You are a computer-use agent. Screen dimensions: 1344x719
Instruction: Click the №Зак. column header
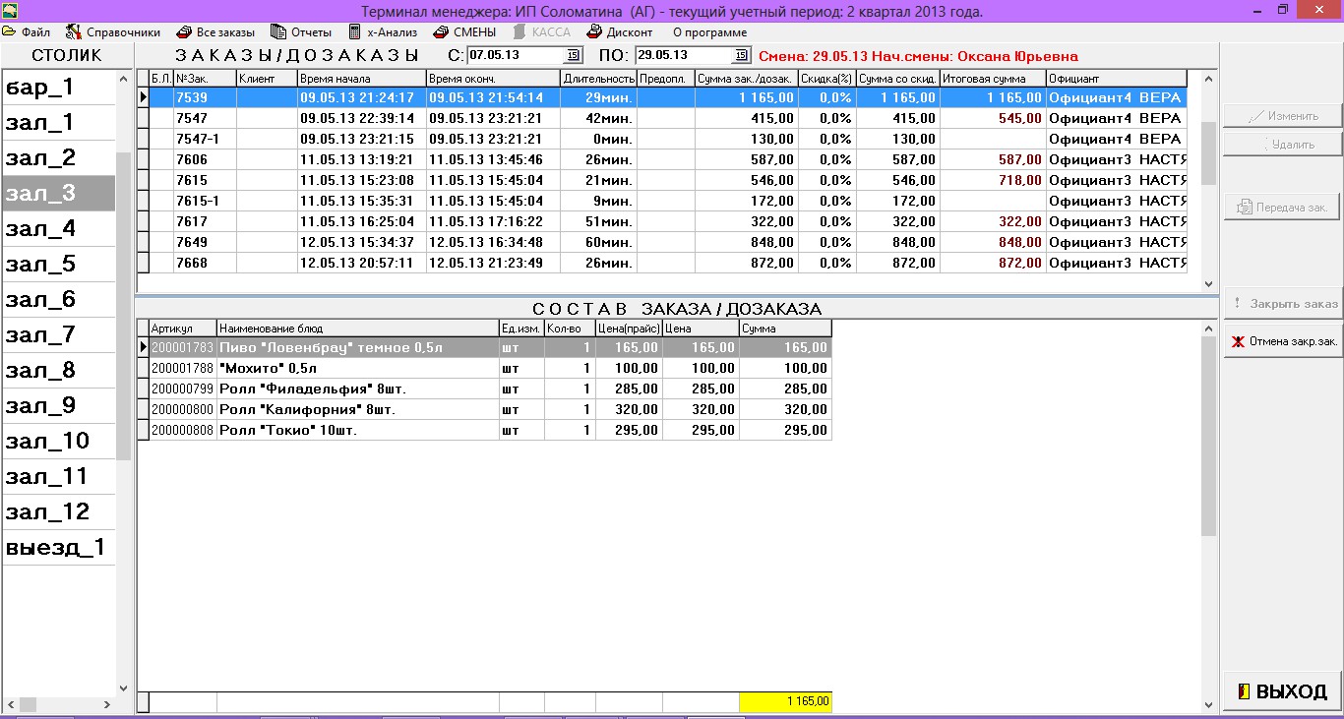205,79
